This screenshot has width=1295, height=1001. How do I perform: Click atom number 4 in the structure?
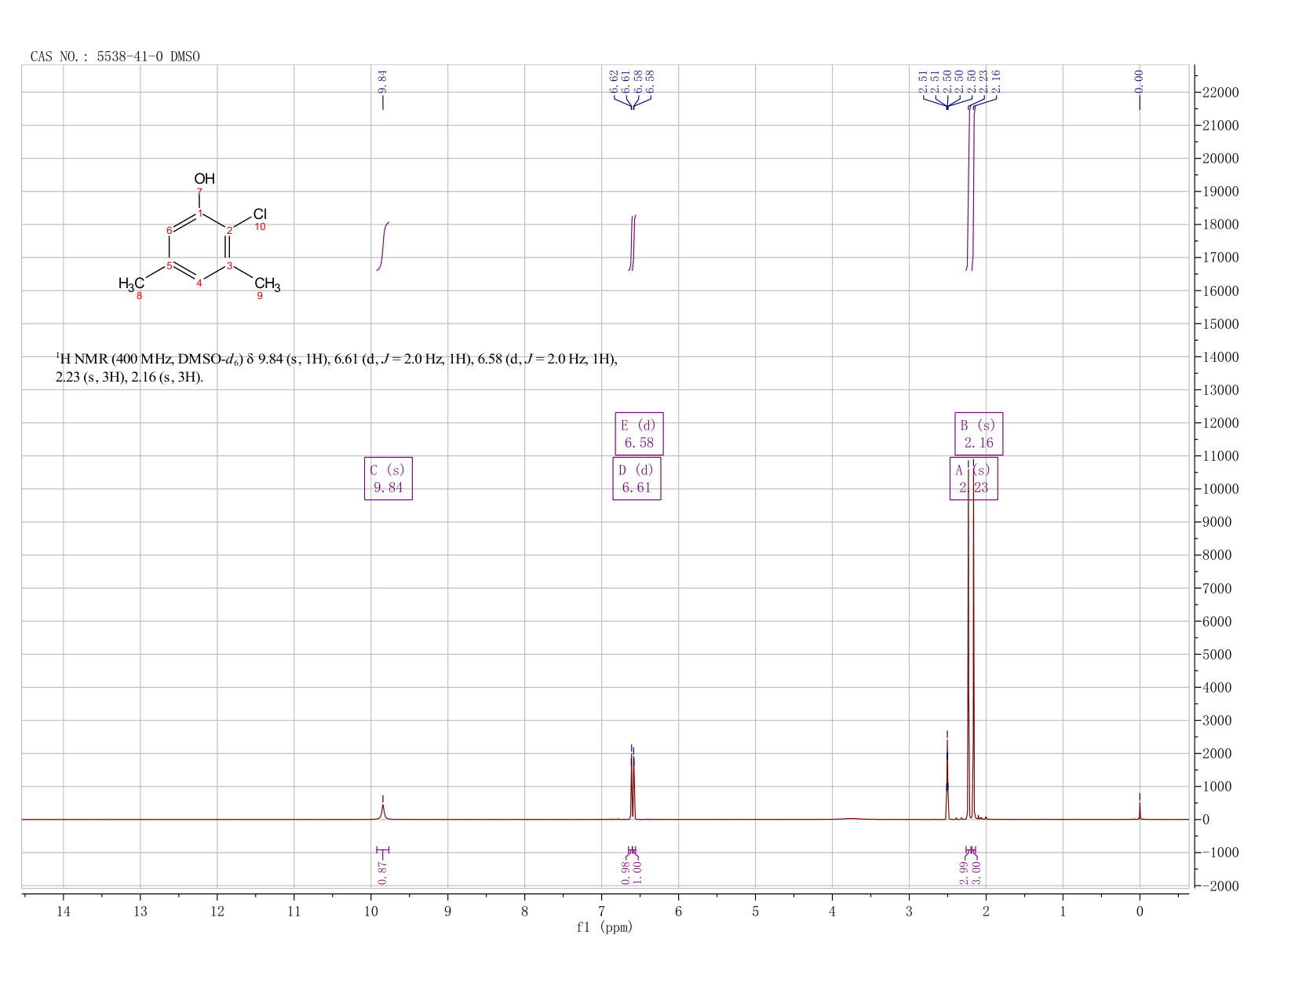pos(199,283)
